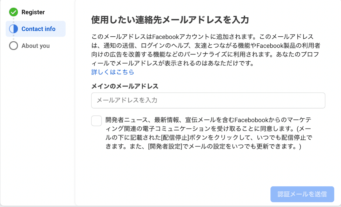Focus the メールアドレスを入力 email field

pyautogui.click(x=208, y=100)
